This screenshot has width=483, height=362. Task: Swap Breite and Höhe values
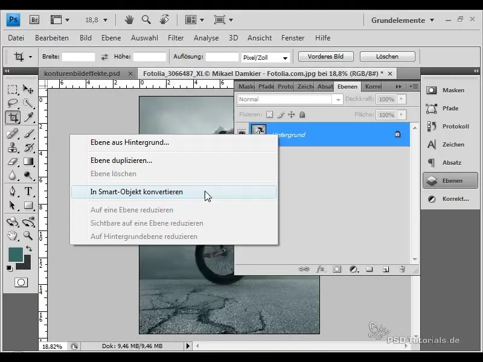[x=104, y=57]
